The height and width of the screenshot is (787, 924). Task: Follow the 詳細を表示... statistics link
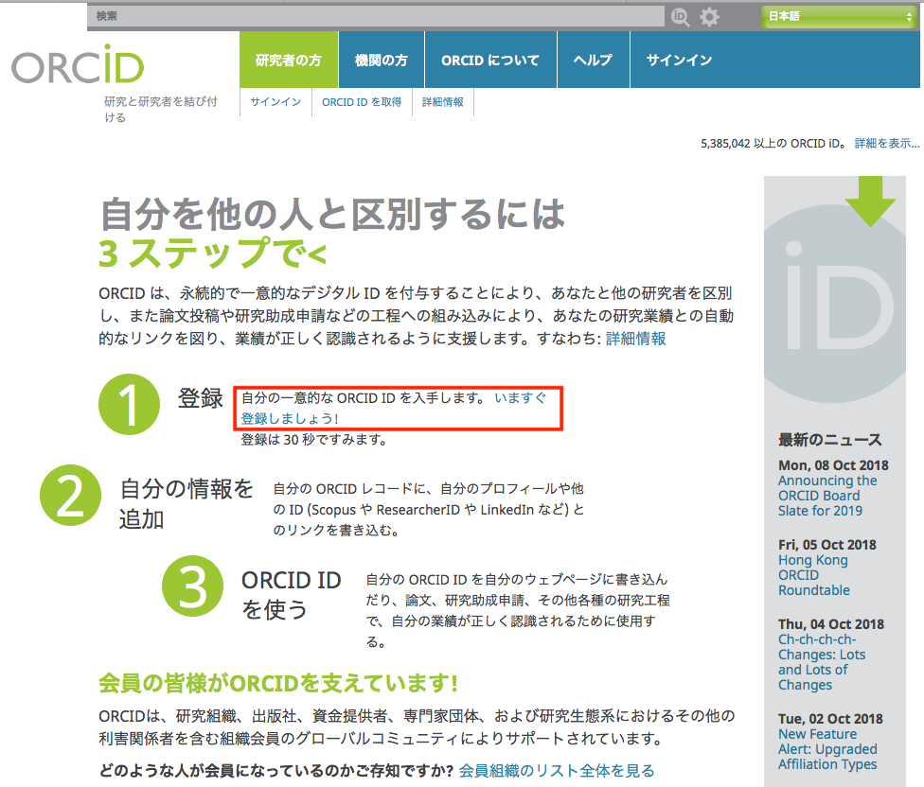(887, 144)
